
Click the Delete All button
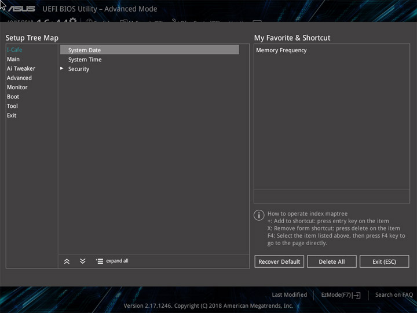(332, 261)
